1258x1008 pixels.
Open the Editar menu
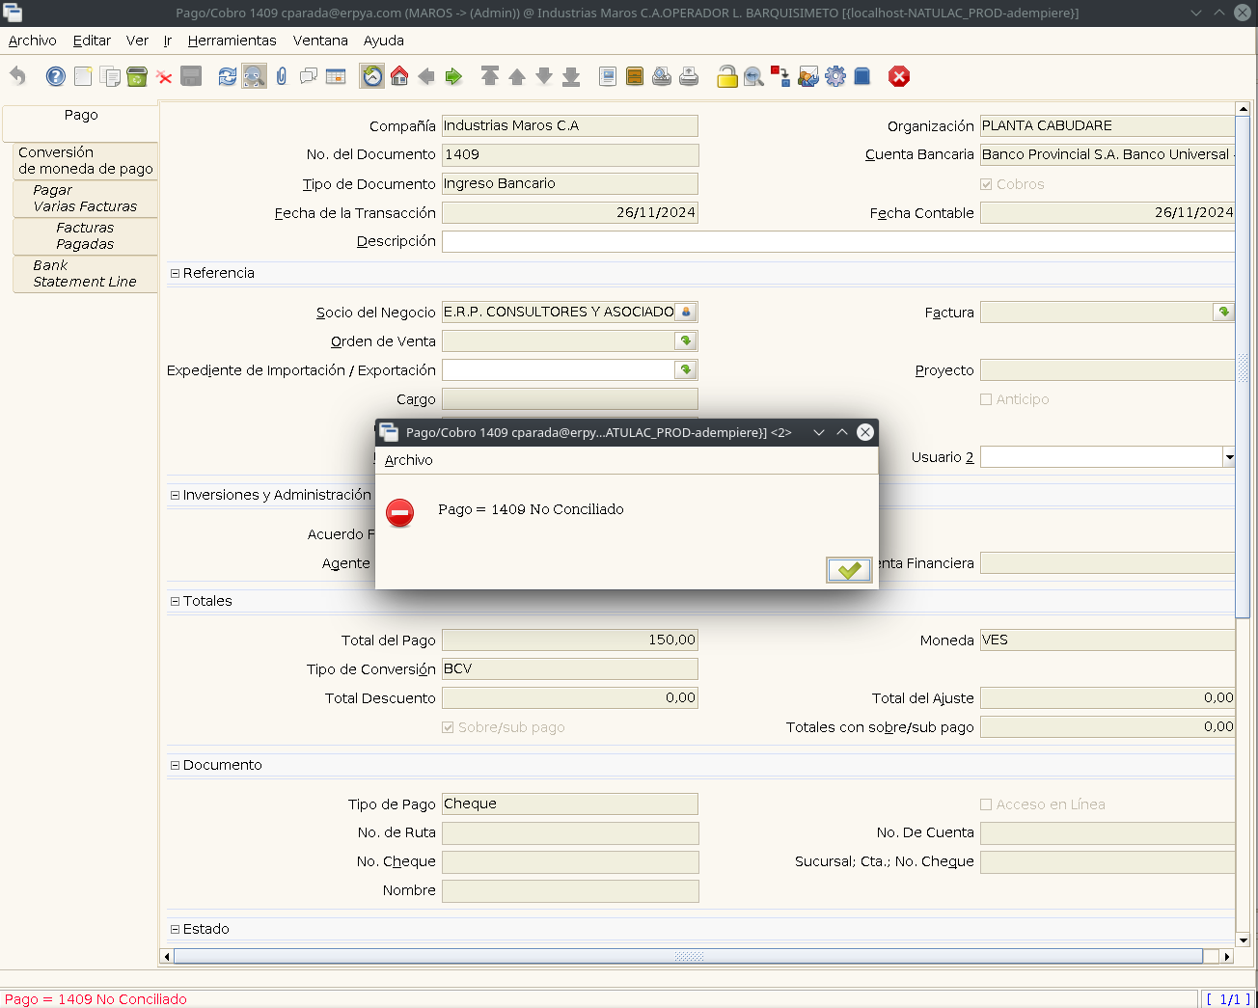pos(92,41)
